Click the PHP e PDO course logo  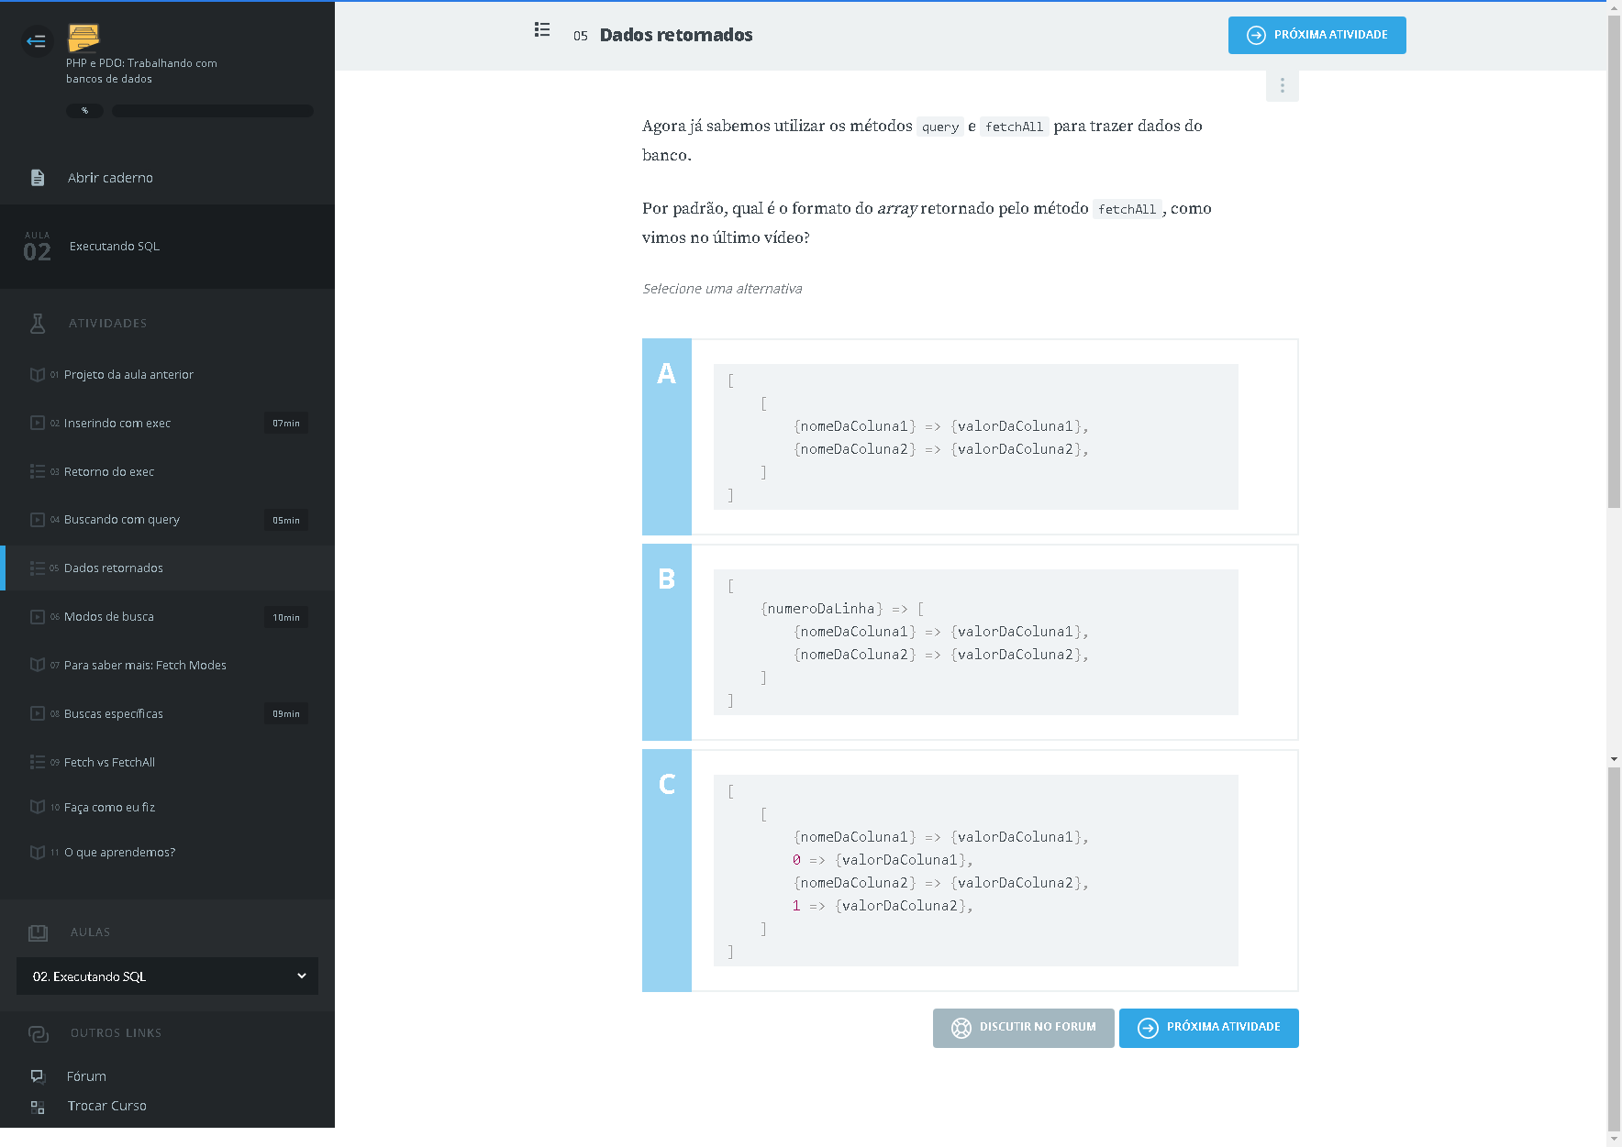pos(83,38)
